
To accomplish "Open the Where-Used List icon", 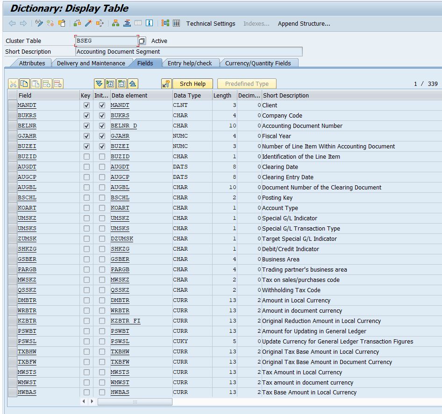I will (x=100, y=23).
